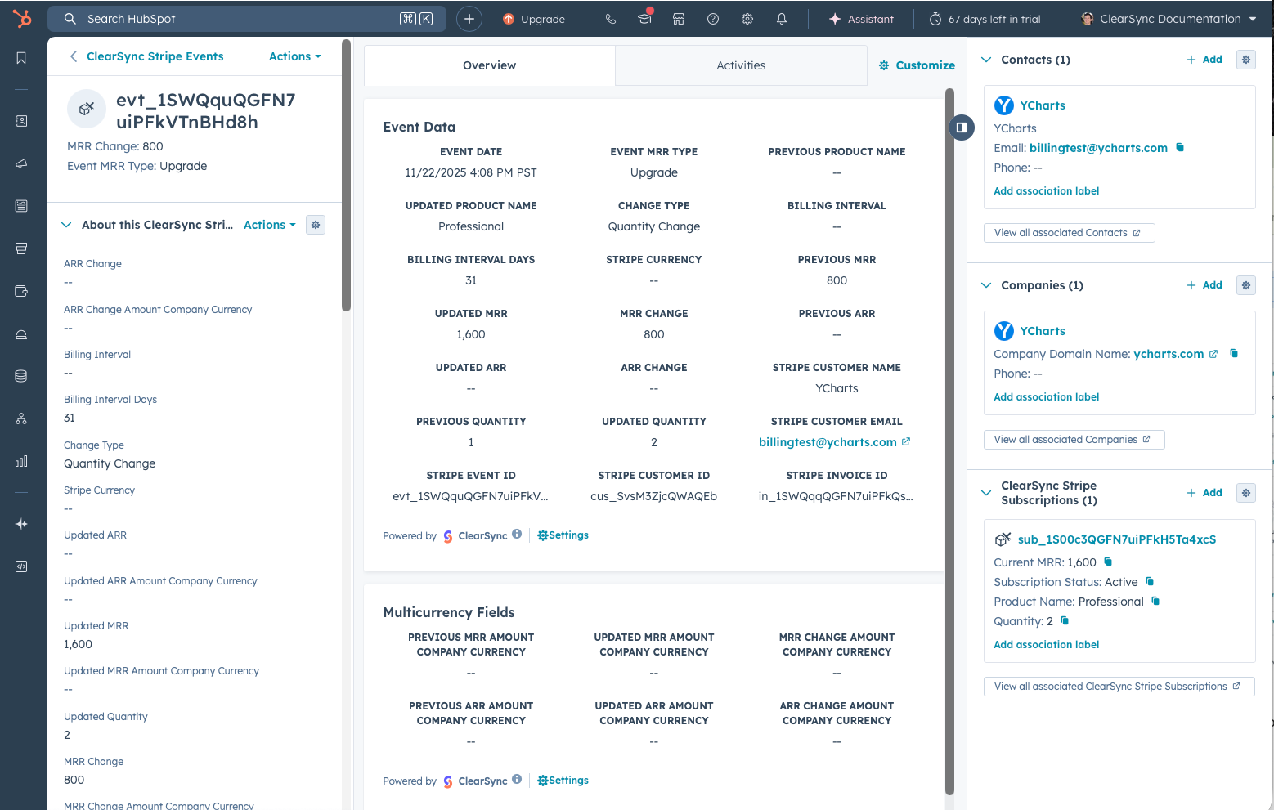Switch to the Activities tab

(741, 65)
